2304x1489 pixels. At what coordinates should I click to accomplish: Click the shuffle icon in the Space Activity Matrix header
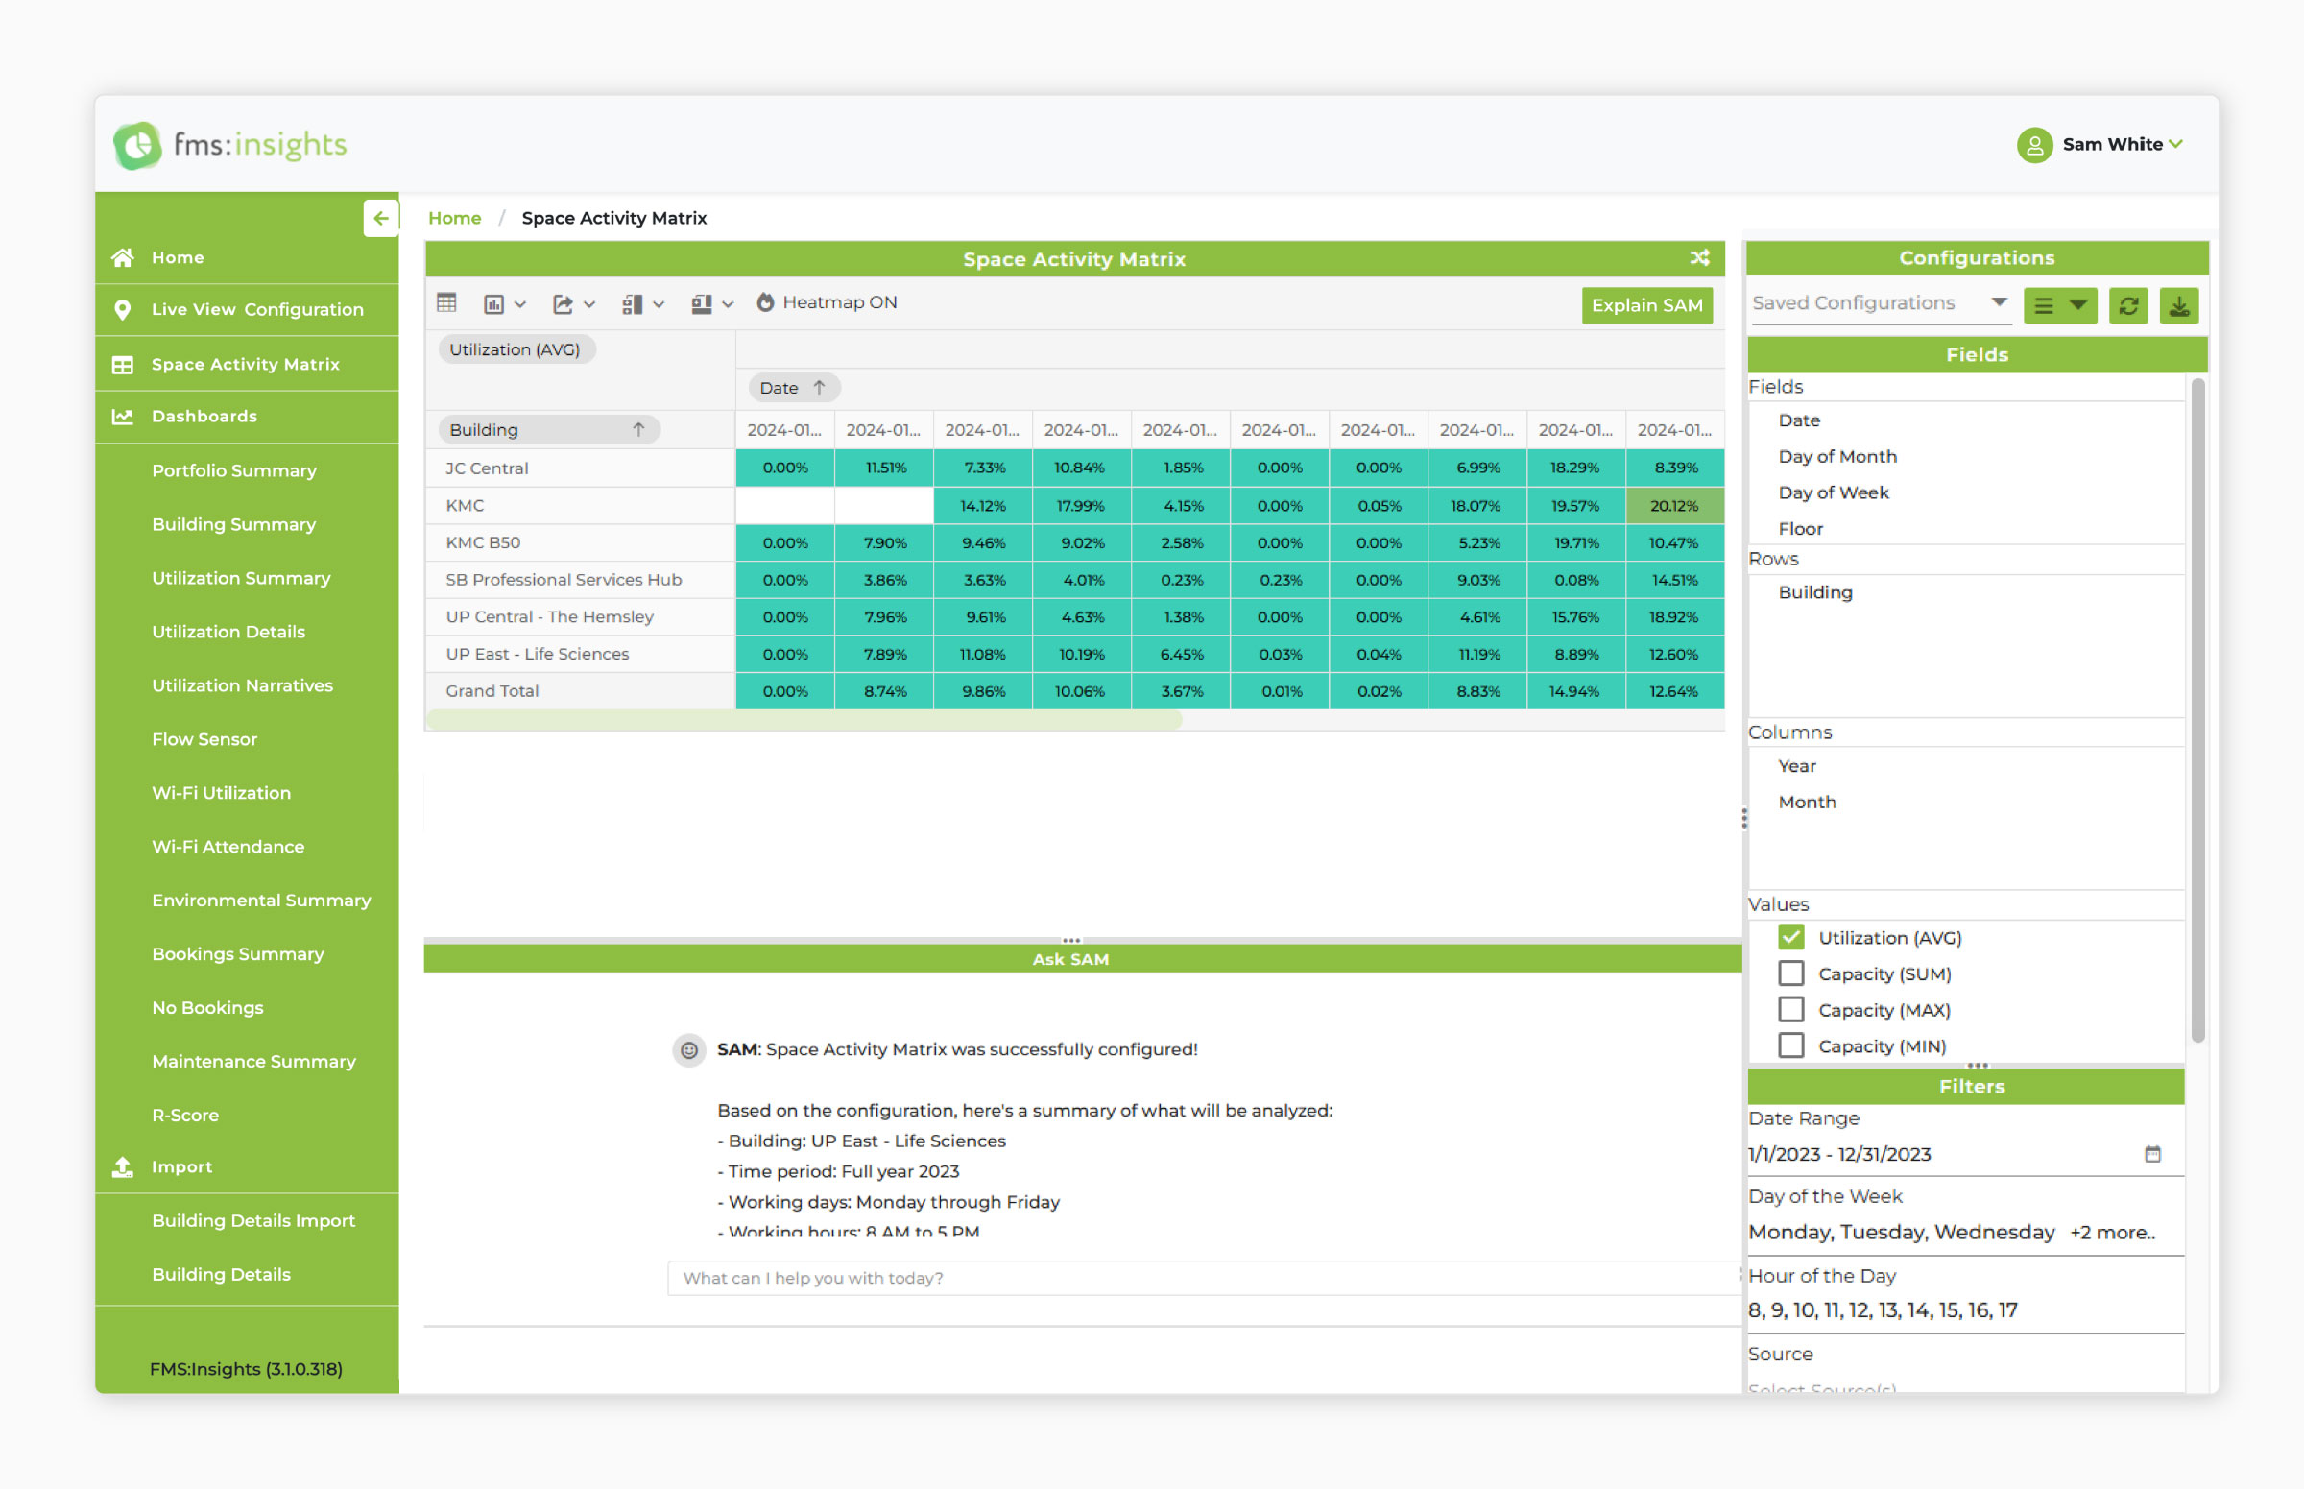tap(1699, 258)
